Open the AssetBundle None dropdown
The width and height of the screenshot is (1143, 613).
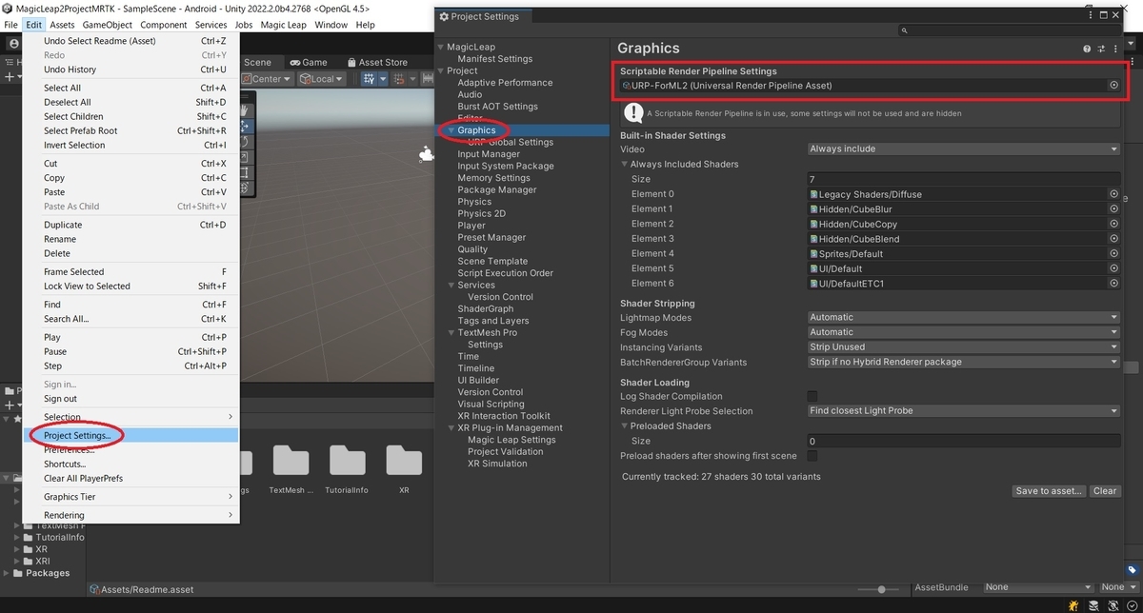1037,587
